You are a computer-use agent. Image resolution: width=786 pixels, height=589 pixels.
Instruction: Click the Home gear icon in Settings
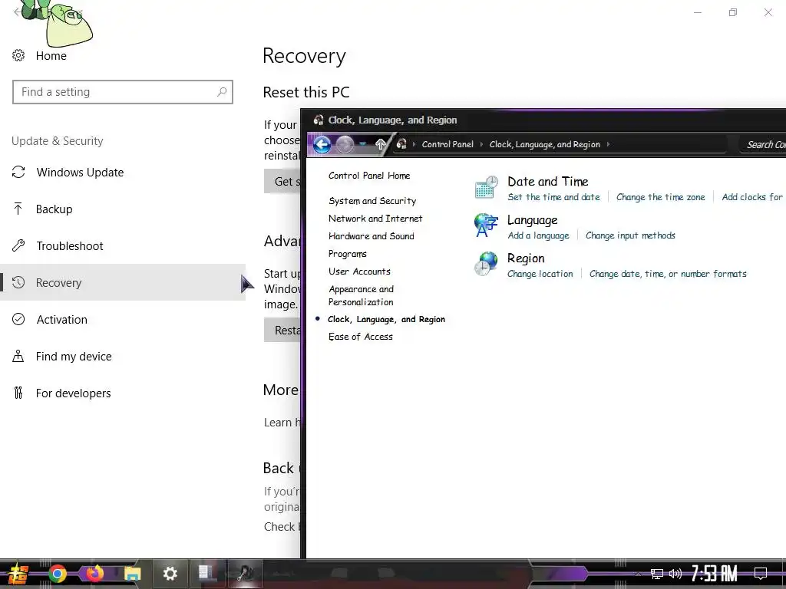[18, 55]
